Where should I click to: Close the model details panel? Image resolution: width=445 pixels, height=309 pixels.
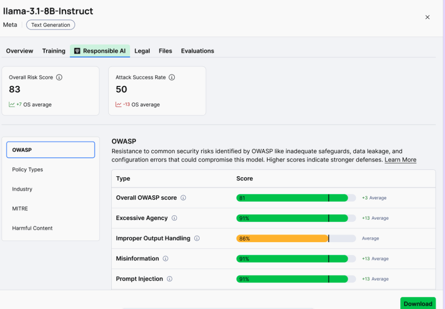click(x=427, y=17)
